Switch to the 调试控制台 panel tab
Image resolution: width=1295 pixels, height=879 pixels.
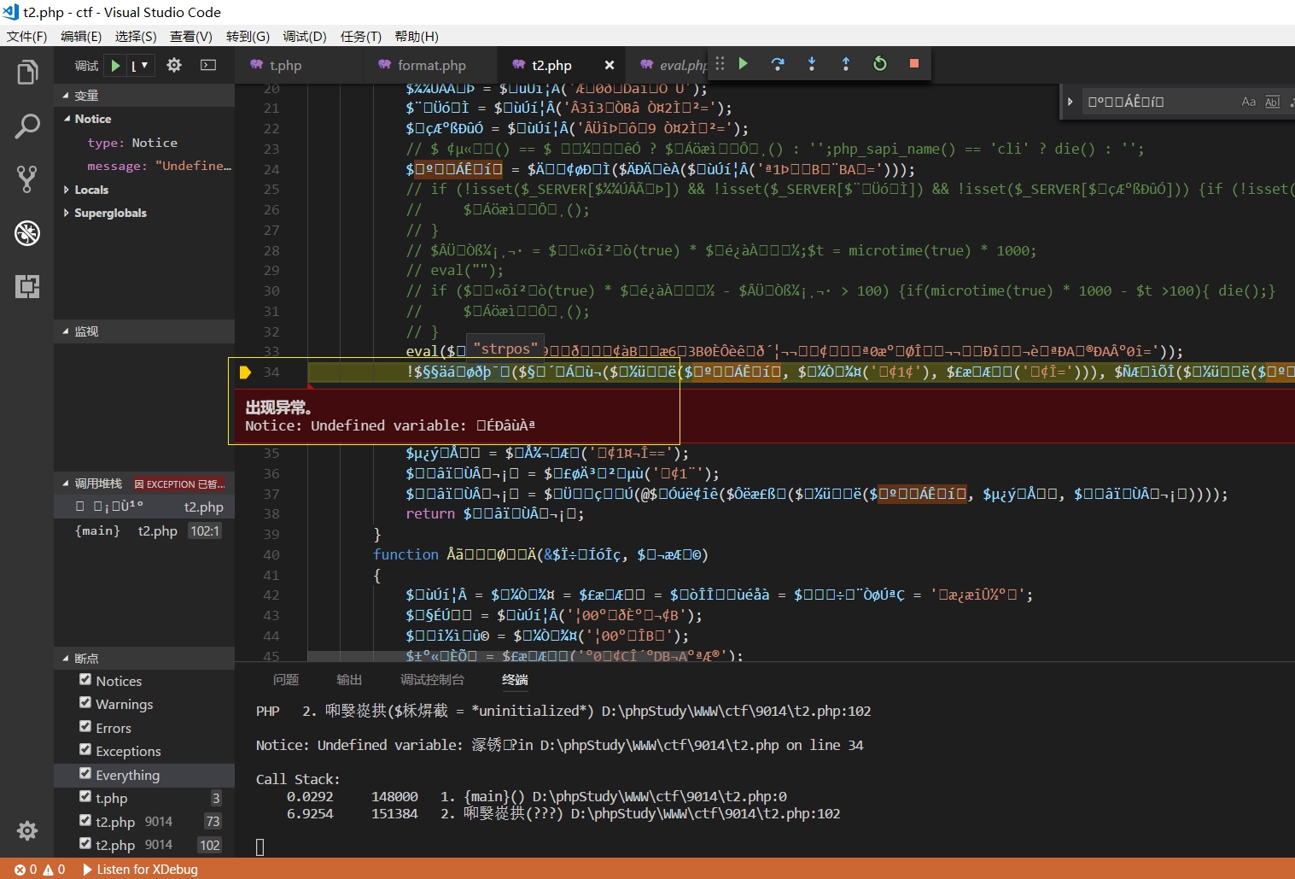(432, 680)
